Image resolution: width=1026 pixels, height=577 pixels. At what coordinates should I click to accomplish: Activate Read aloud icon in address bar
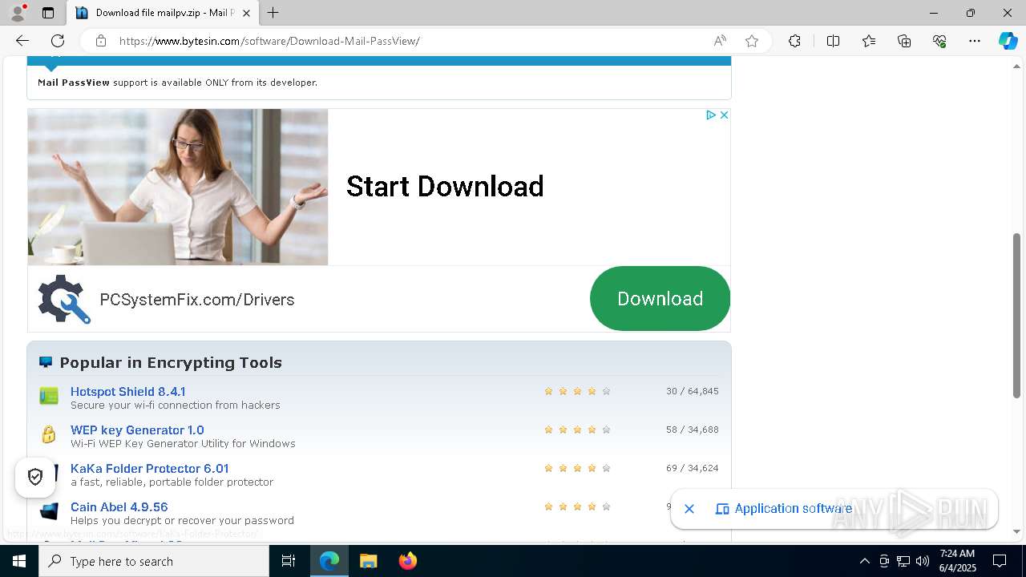coord(720,41)
